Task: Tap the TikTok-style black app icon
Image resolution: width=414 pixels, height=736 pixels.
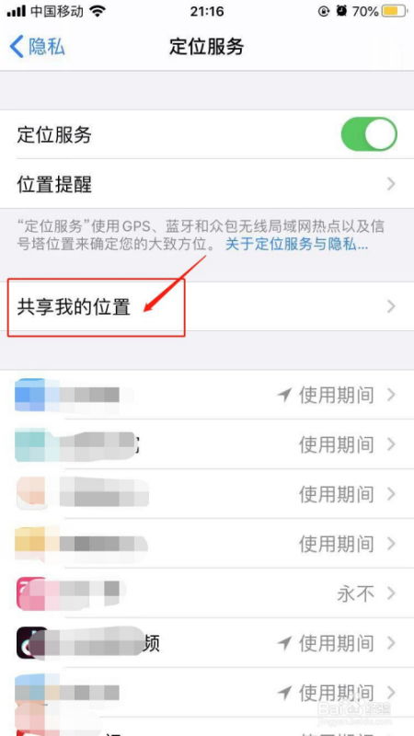Action: click(x=32, y=642)
